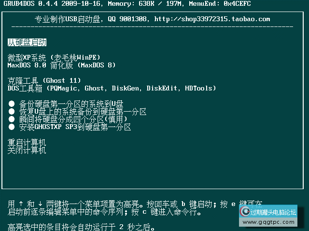Click the GRUB4DOS 0.4.4 version text
This screenshot has height=231, width=309.
tap(30, 3)
